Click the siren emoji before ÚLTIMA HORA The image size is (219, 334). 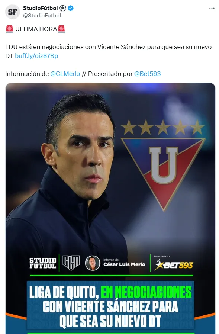tap(9, 29)
